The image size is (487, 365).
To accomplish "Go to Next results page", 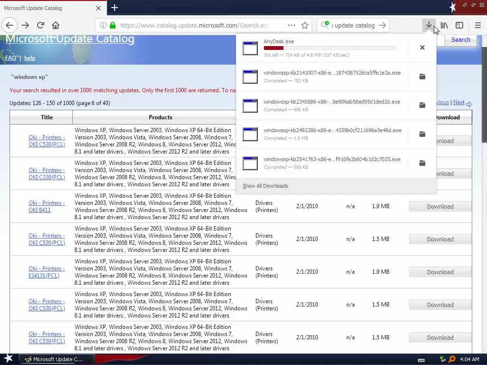I will 458,102.
